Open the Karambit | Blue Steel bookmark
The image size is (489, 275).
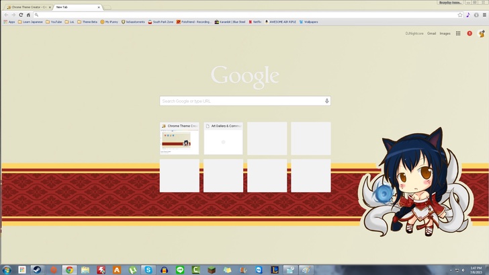click(x=230, y=22)
